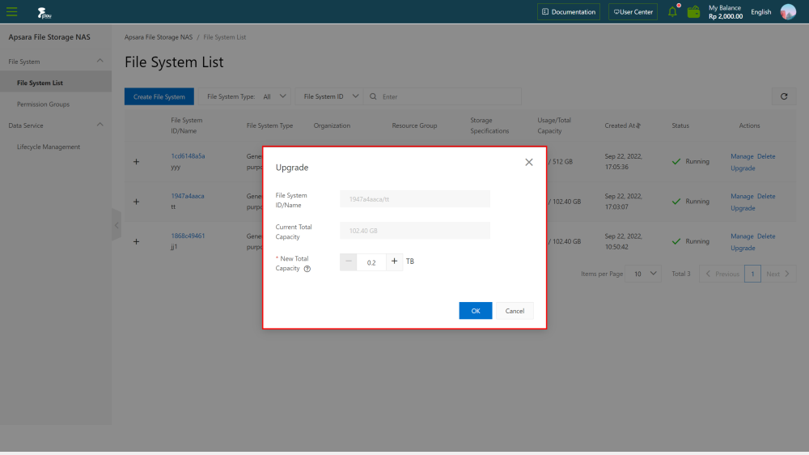Click file system link 1868c49461

coord(188,236)
